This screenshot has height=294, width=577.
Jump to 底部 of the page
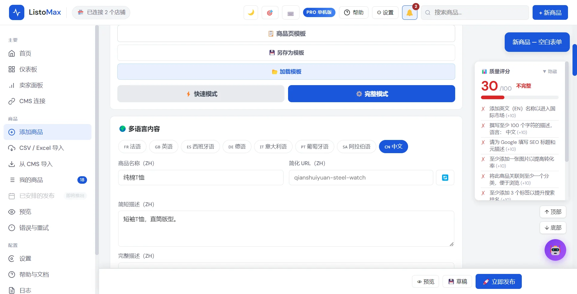[553, 228]
